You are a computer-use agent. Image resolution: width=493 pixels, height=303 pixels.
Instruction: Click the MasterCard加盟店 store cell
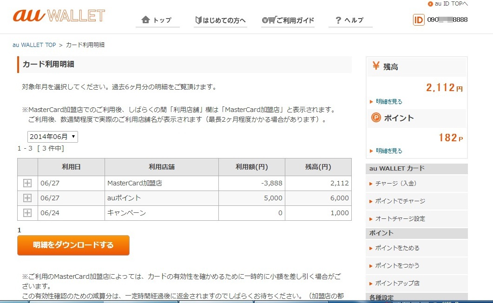162,183
